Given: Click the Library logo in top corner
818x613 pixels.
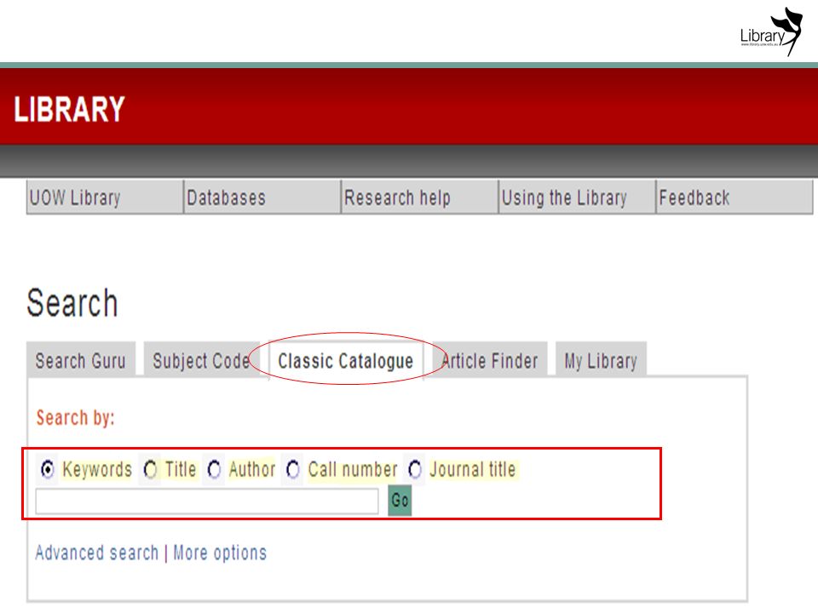Looking at the screenshot, I should tap(771, 32).
